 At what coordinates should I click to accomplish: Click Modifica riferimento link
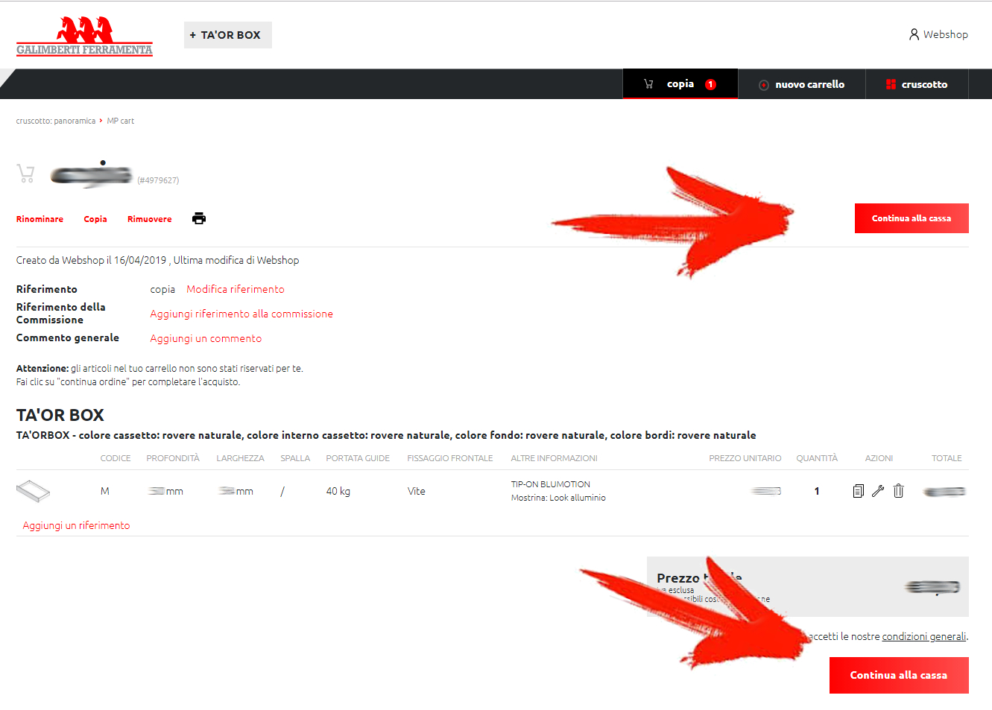click(236, 289)
